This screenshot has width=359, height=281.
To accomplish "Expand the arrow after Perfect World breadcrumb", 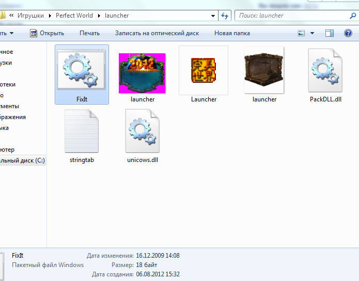I will click(x=99, y=16).
